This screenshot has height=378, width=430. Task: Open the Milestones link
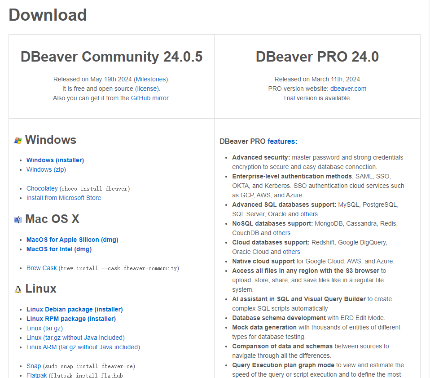click(x=151, y=80)
